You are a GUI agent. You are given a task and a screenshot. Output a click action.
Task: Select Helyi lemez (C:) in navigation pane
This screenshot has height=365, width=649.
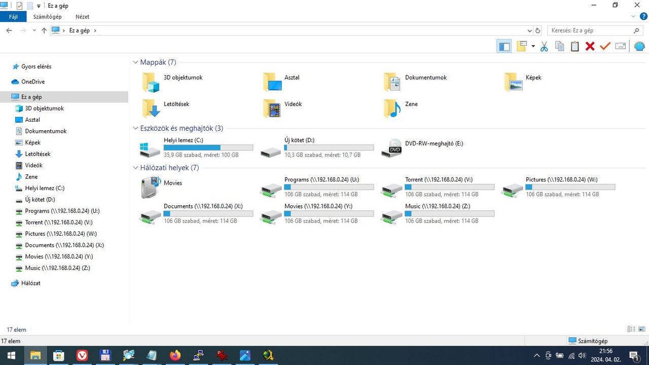pos(45,188)
